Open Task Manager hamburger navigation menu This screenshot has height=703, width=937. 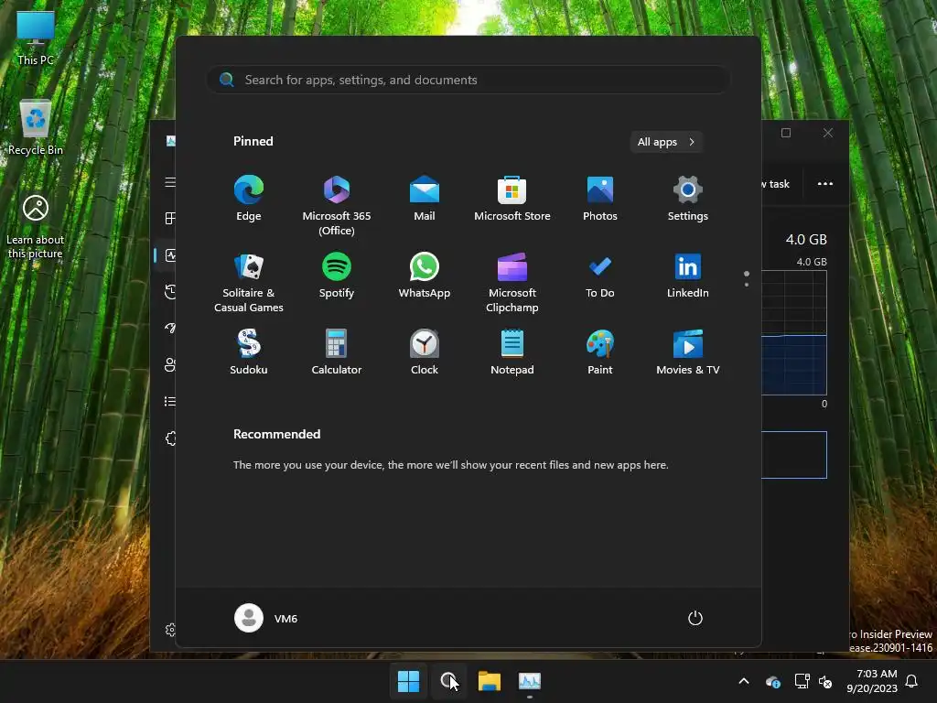point(170,182)
